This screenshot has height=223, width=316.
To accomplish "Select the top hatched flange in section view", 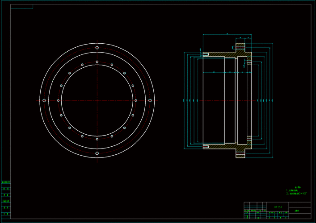I will coord(241,47).
